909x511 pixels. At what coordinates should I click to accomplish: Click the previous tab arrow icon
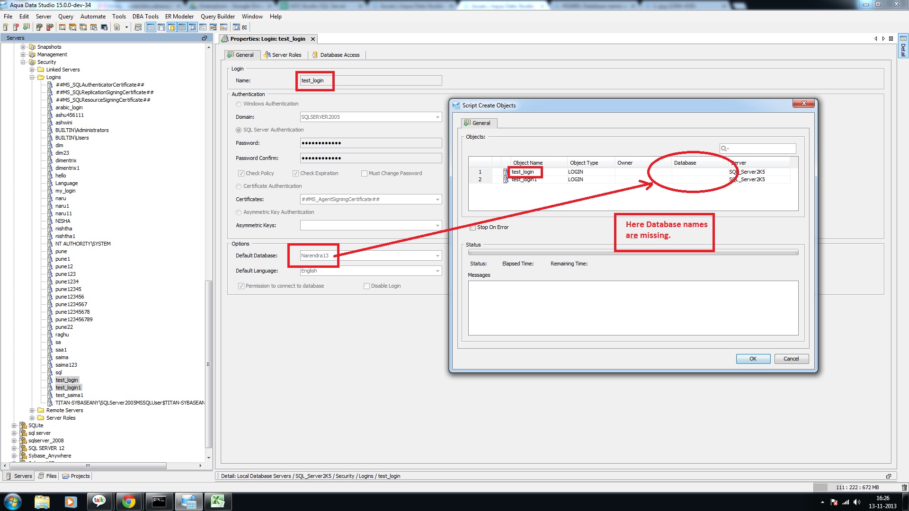(x=875, y=39)
